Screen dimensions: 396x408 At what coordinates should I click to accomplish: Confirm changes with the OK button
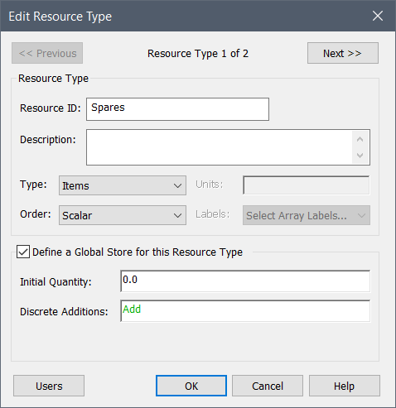[191, 386]
